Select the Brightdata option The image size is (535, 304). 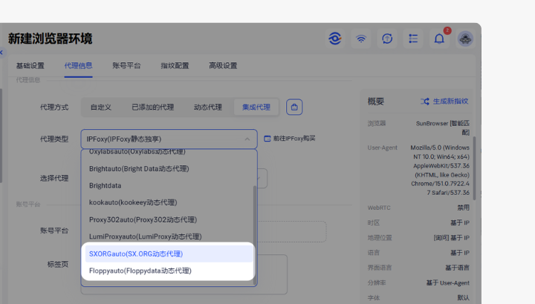tap(169, 185)
